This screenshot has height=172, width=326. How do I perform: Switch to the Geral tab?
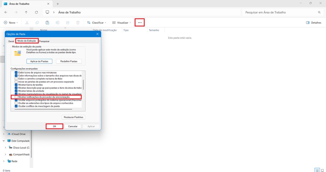click(11, 41)
